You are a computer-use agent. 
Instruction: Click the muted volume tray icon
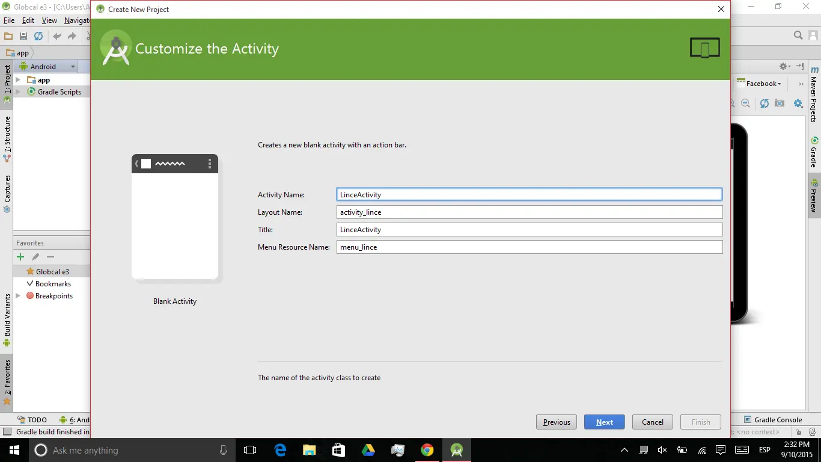(662, 450)
